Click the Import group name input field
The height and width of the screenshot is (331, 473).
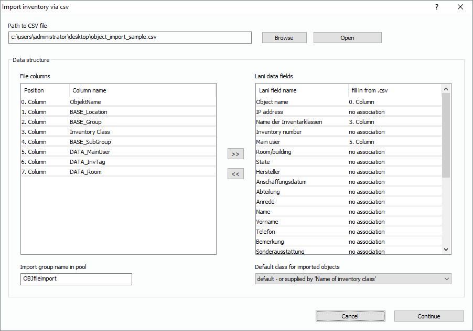(76, 279)
